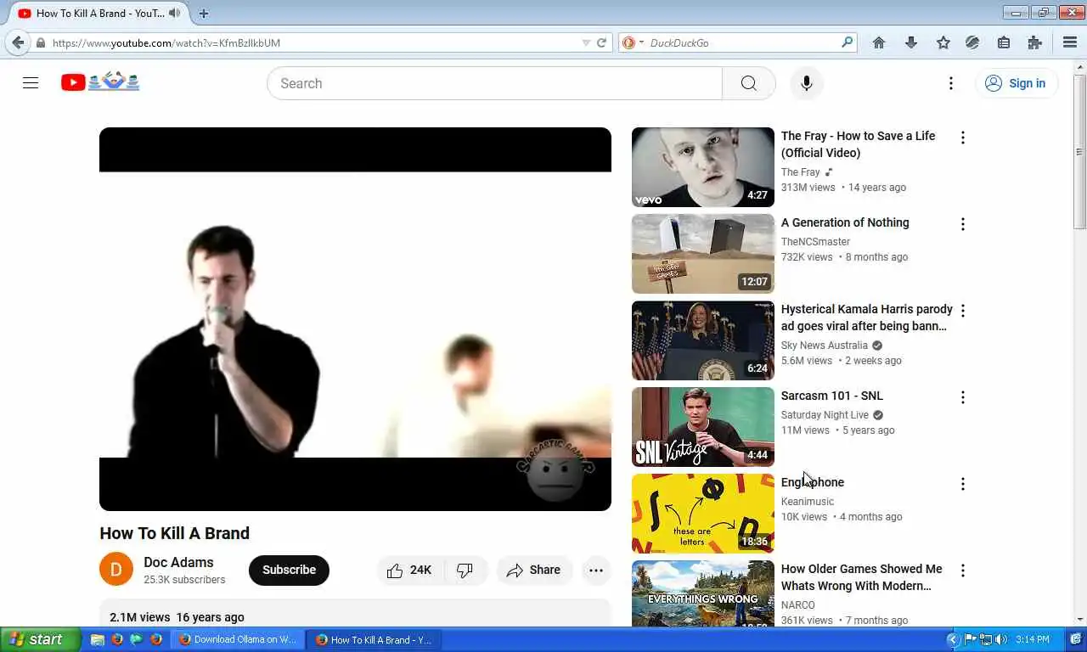This screenshot has height=652, width=1087.
Task: Subscribe to Doc Adams channel
Action: point(289,570)
